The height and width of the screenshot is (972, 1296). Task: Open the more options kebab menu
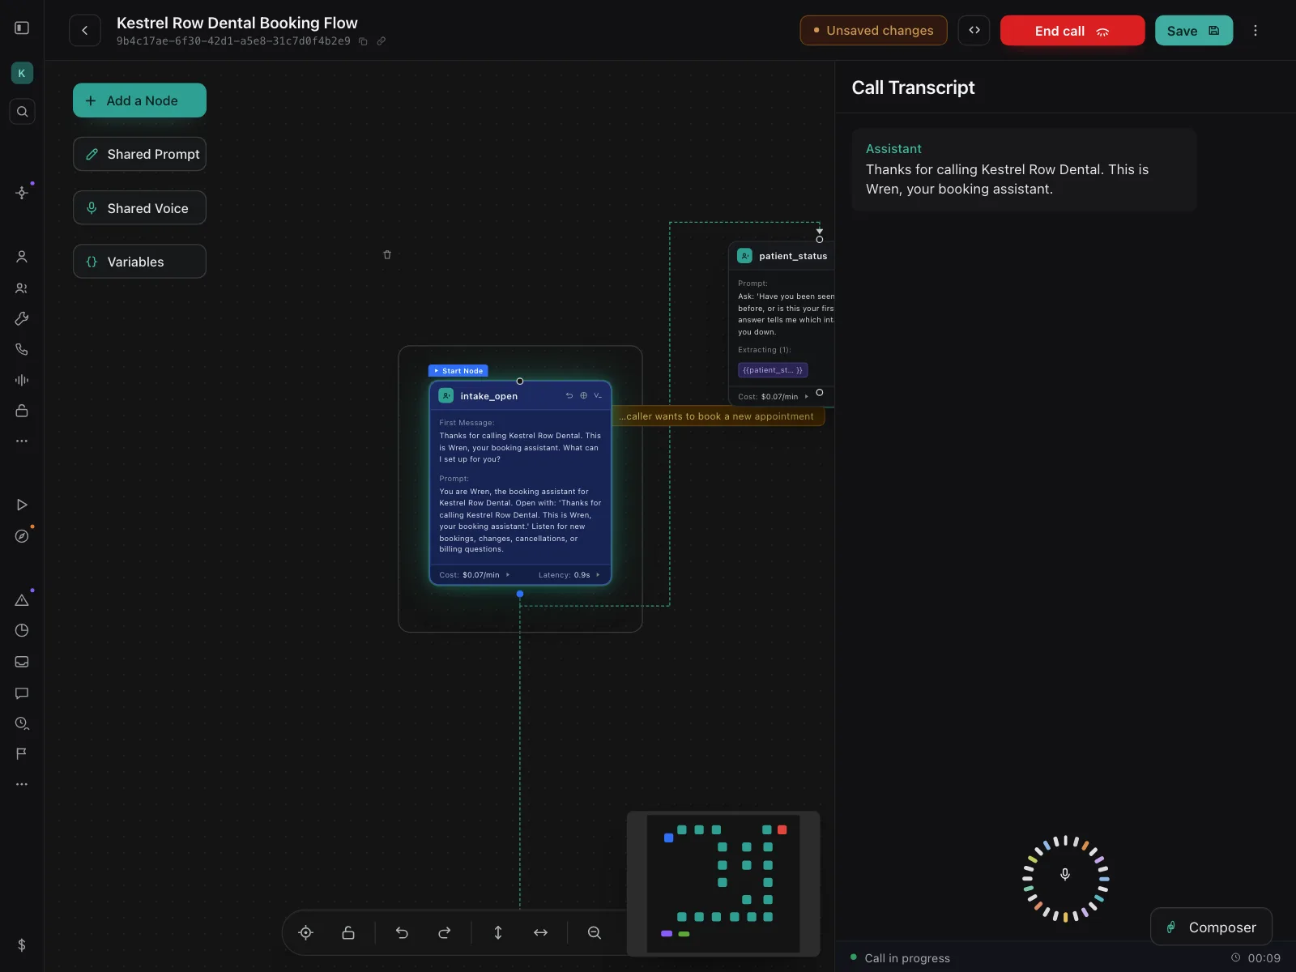point(1255,31)
